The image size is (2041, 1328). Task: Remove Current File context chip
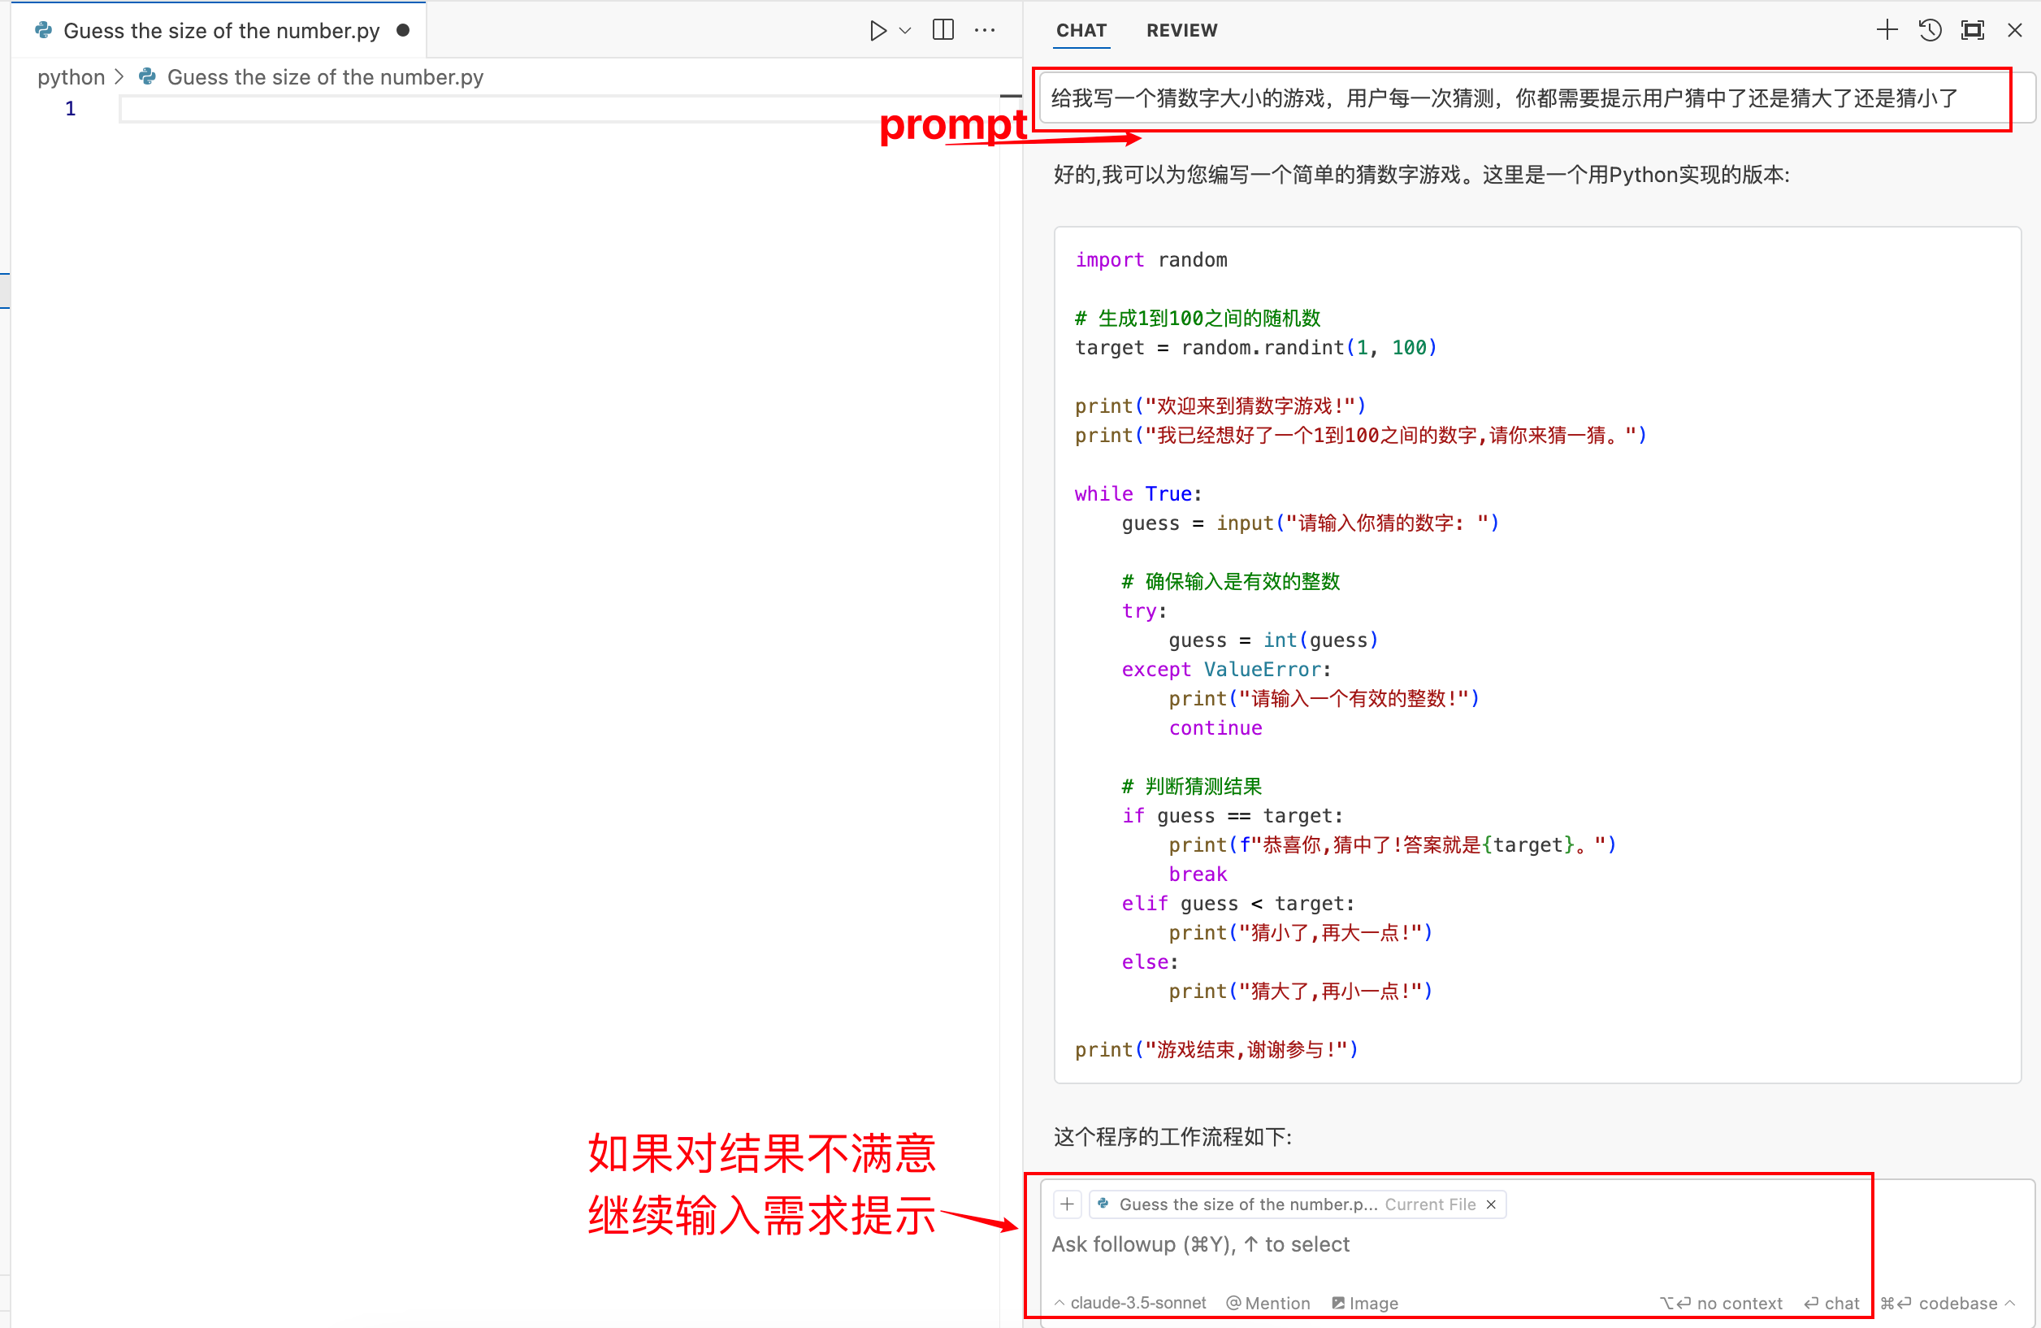(1491, 1204)
